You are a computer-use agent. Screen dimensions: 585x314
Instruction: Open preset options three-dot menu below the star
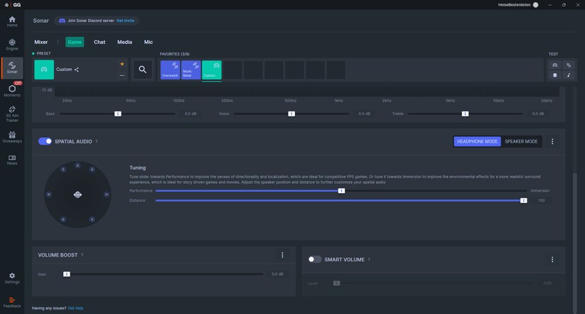tap(122, 75)
